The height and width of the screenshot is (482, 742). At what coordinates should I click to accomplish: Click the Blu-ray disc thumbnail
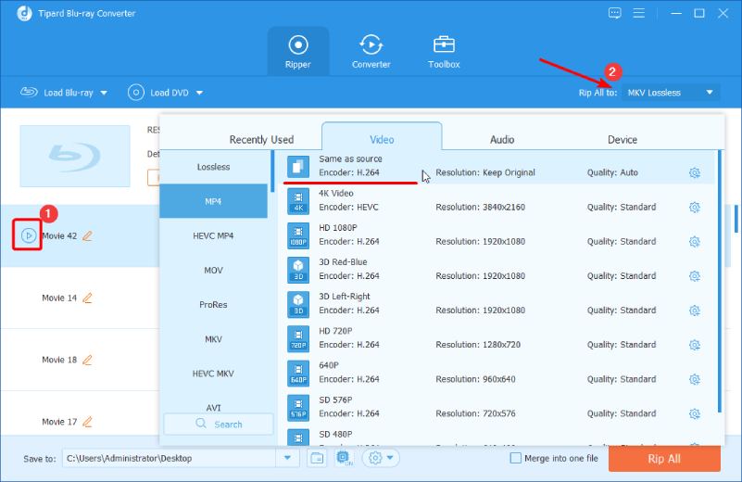click(x=75, y=157)
